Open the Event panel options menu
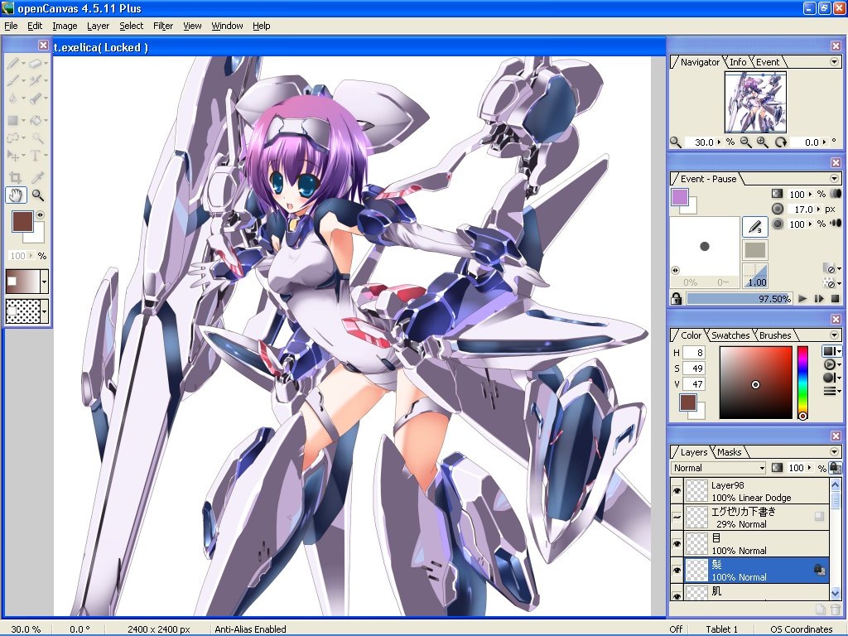The image size is (848, 636). (835, 179)
